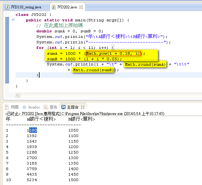The height and width of the screenshot is (185, 202).
Task: Click console header B銀行<單利>
Action: [x=82, y=119]
